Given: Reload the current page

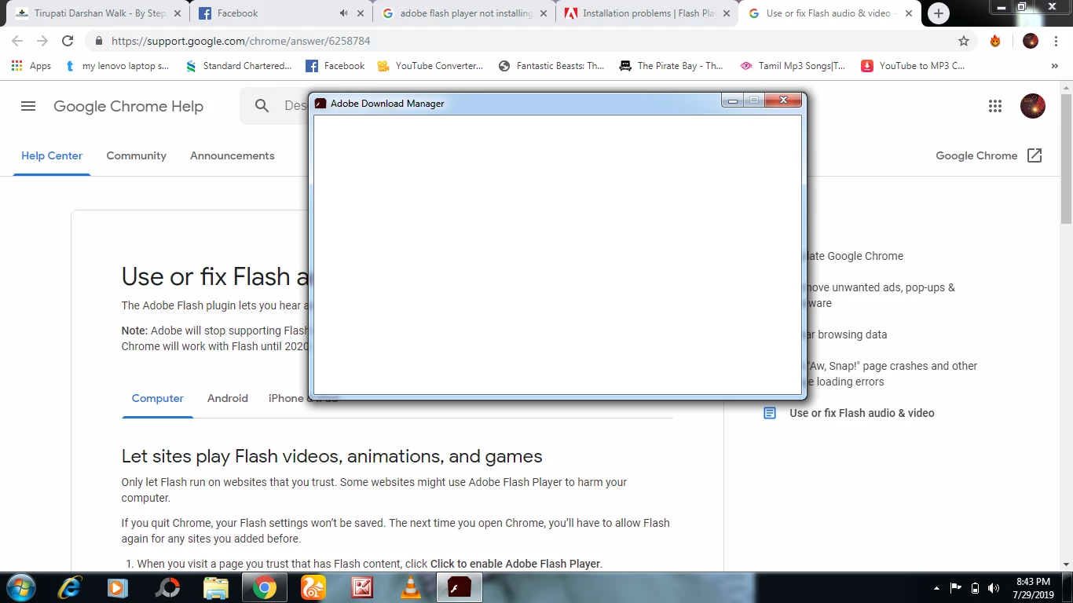Looking at the screenshot, I should point(68,41).
